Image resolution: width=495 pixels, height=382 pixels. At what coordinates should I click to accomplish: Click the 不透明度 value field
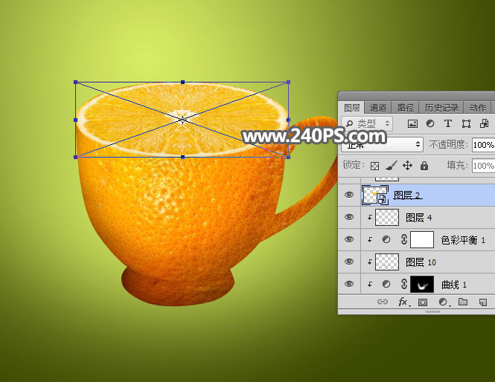point(483,145)
